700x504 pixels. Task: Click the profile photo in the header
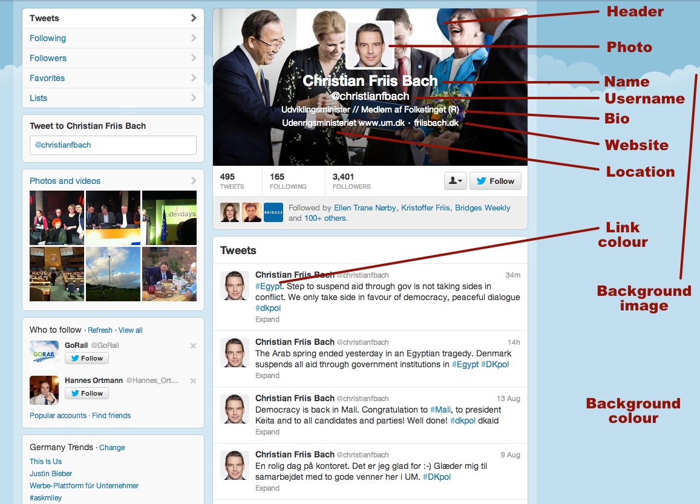point(370,45)
